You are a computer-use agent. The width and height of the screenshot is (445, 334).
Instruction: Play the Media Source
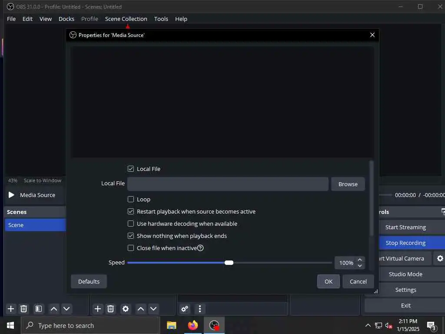pos(11,195)
